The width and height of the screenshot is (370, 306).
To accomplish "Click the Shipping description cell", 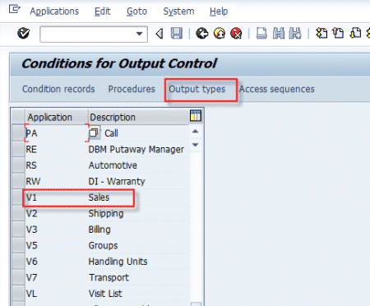I will coord(138,213).
